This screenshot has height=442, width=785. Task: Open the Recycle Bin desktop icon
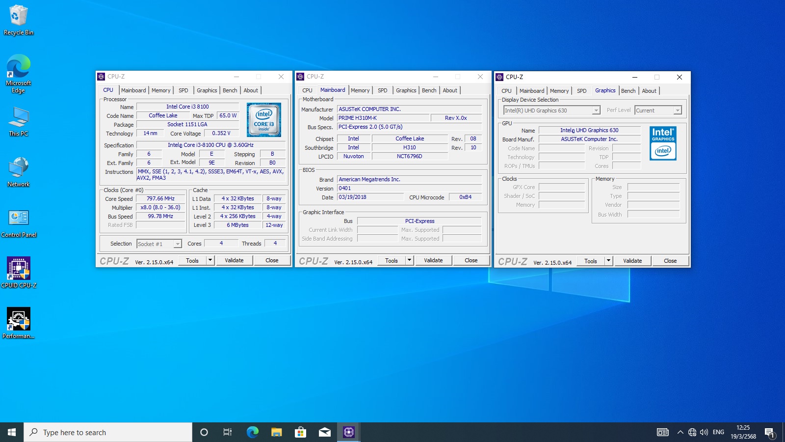[x=19, y=20]
